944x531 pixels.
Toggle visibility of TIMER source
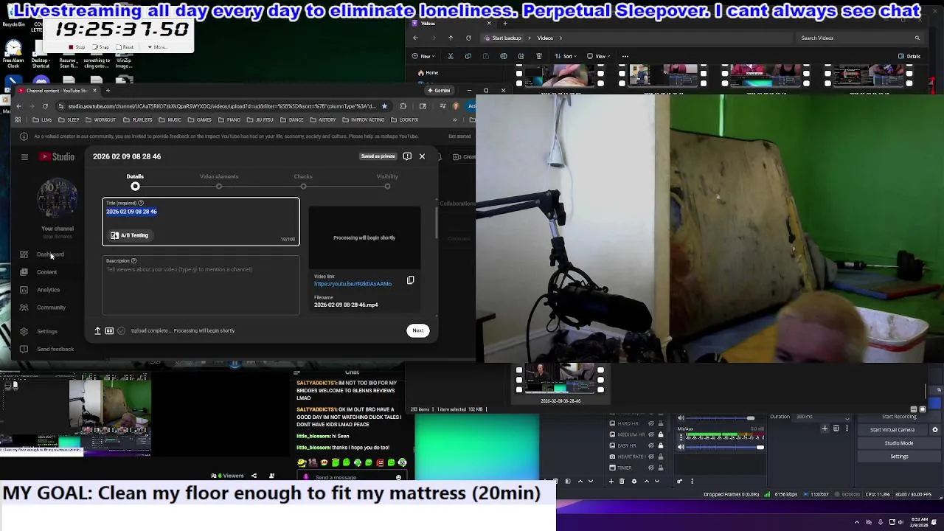point(651,468)
